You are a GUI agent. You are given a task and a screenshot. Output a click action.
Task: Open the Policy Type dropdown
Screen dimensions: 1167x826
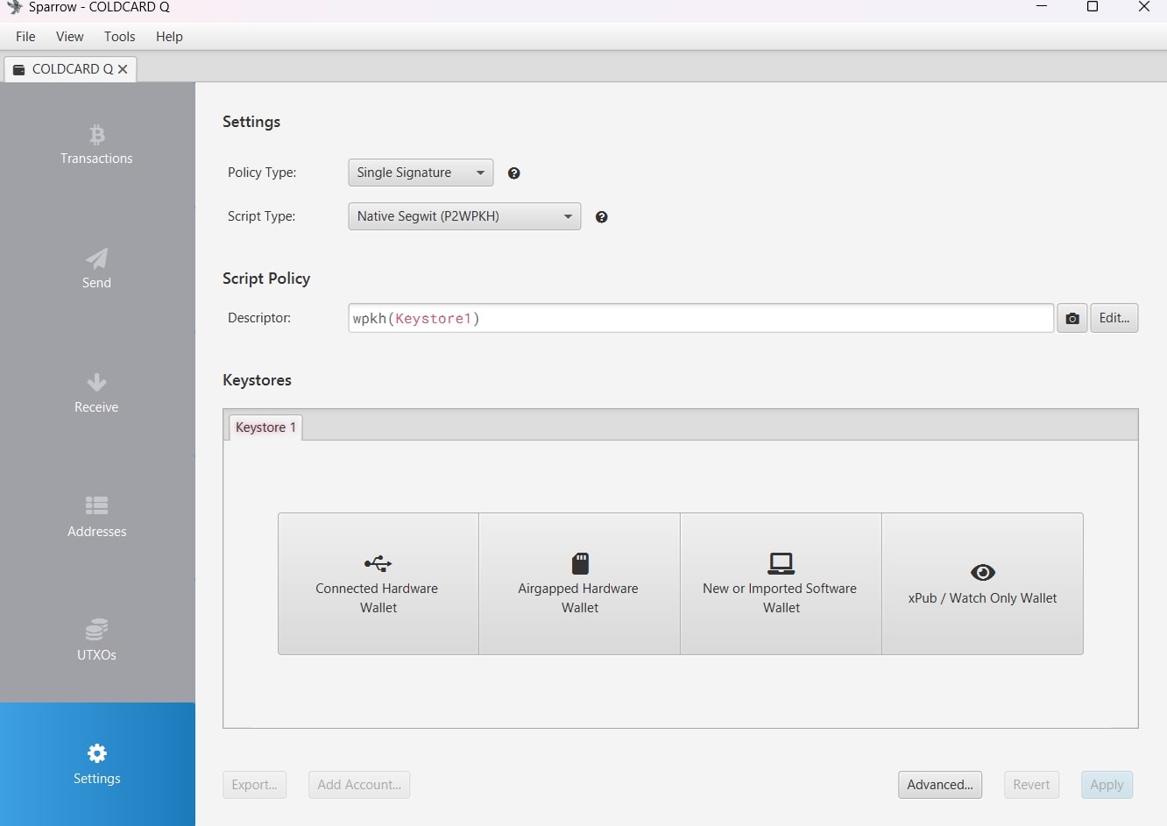click(x=421, y=173)
